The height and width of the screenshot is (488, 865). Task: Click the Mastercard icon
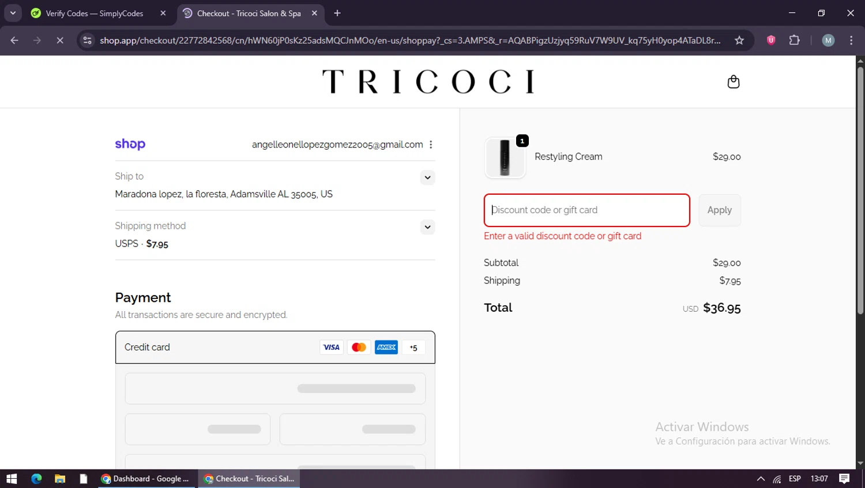359,347
